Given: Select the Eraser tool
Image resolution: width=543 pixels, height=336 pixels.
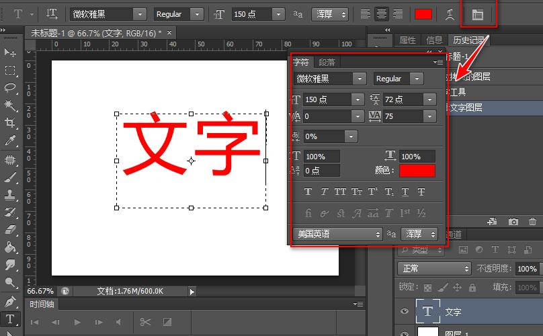Looking at the screenshot, I should pyautogui.click(x=10, y=230).
